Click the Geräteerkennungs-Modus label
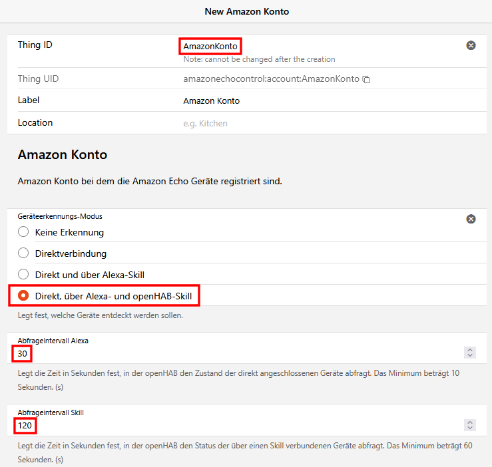Image resolution: width=492 pixels, height=467 pixels. click(60, 216)
